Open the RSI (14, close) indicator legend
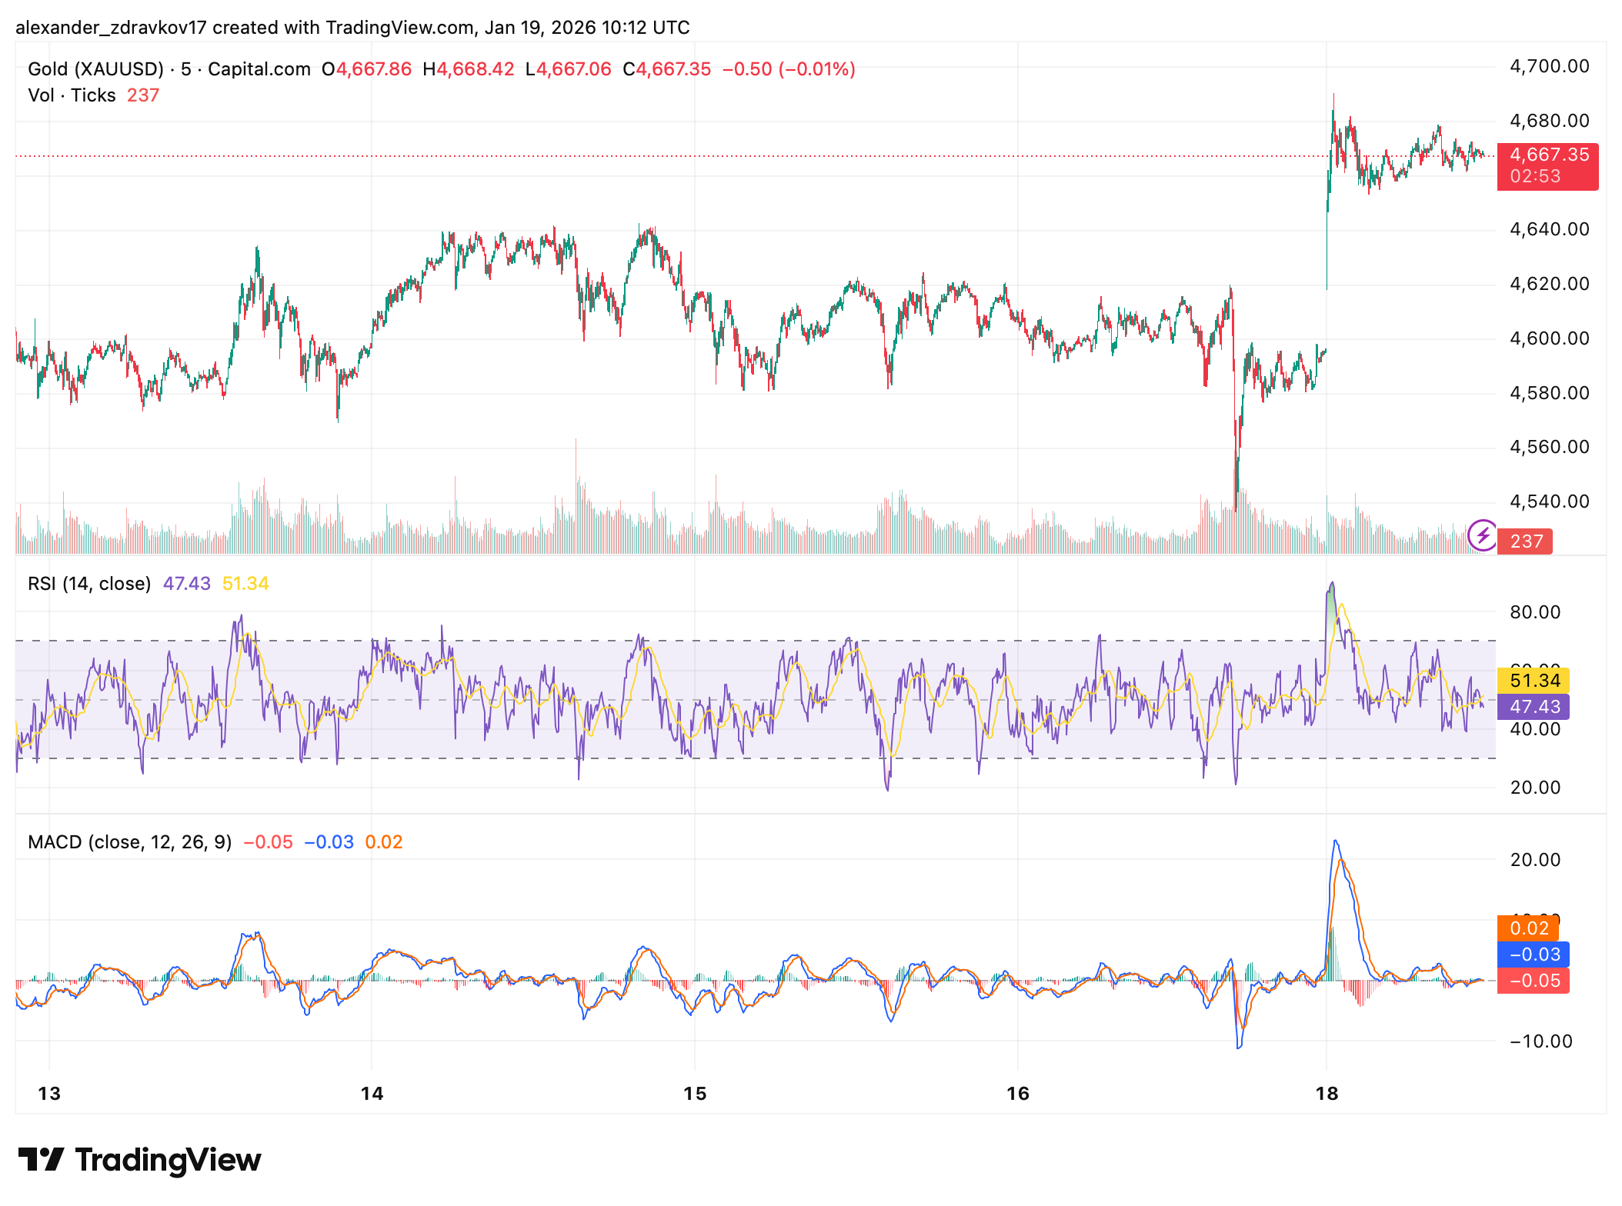Screen dimensions: 1622x1206 point(89,584)
